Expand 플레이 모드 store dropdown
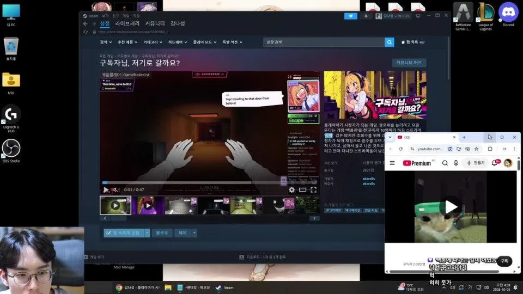The width and height of the screenshot is (523, 294). 204,42
